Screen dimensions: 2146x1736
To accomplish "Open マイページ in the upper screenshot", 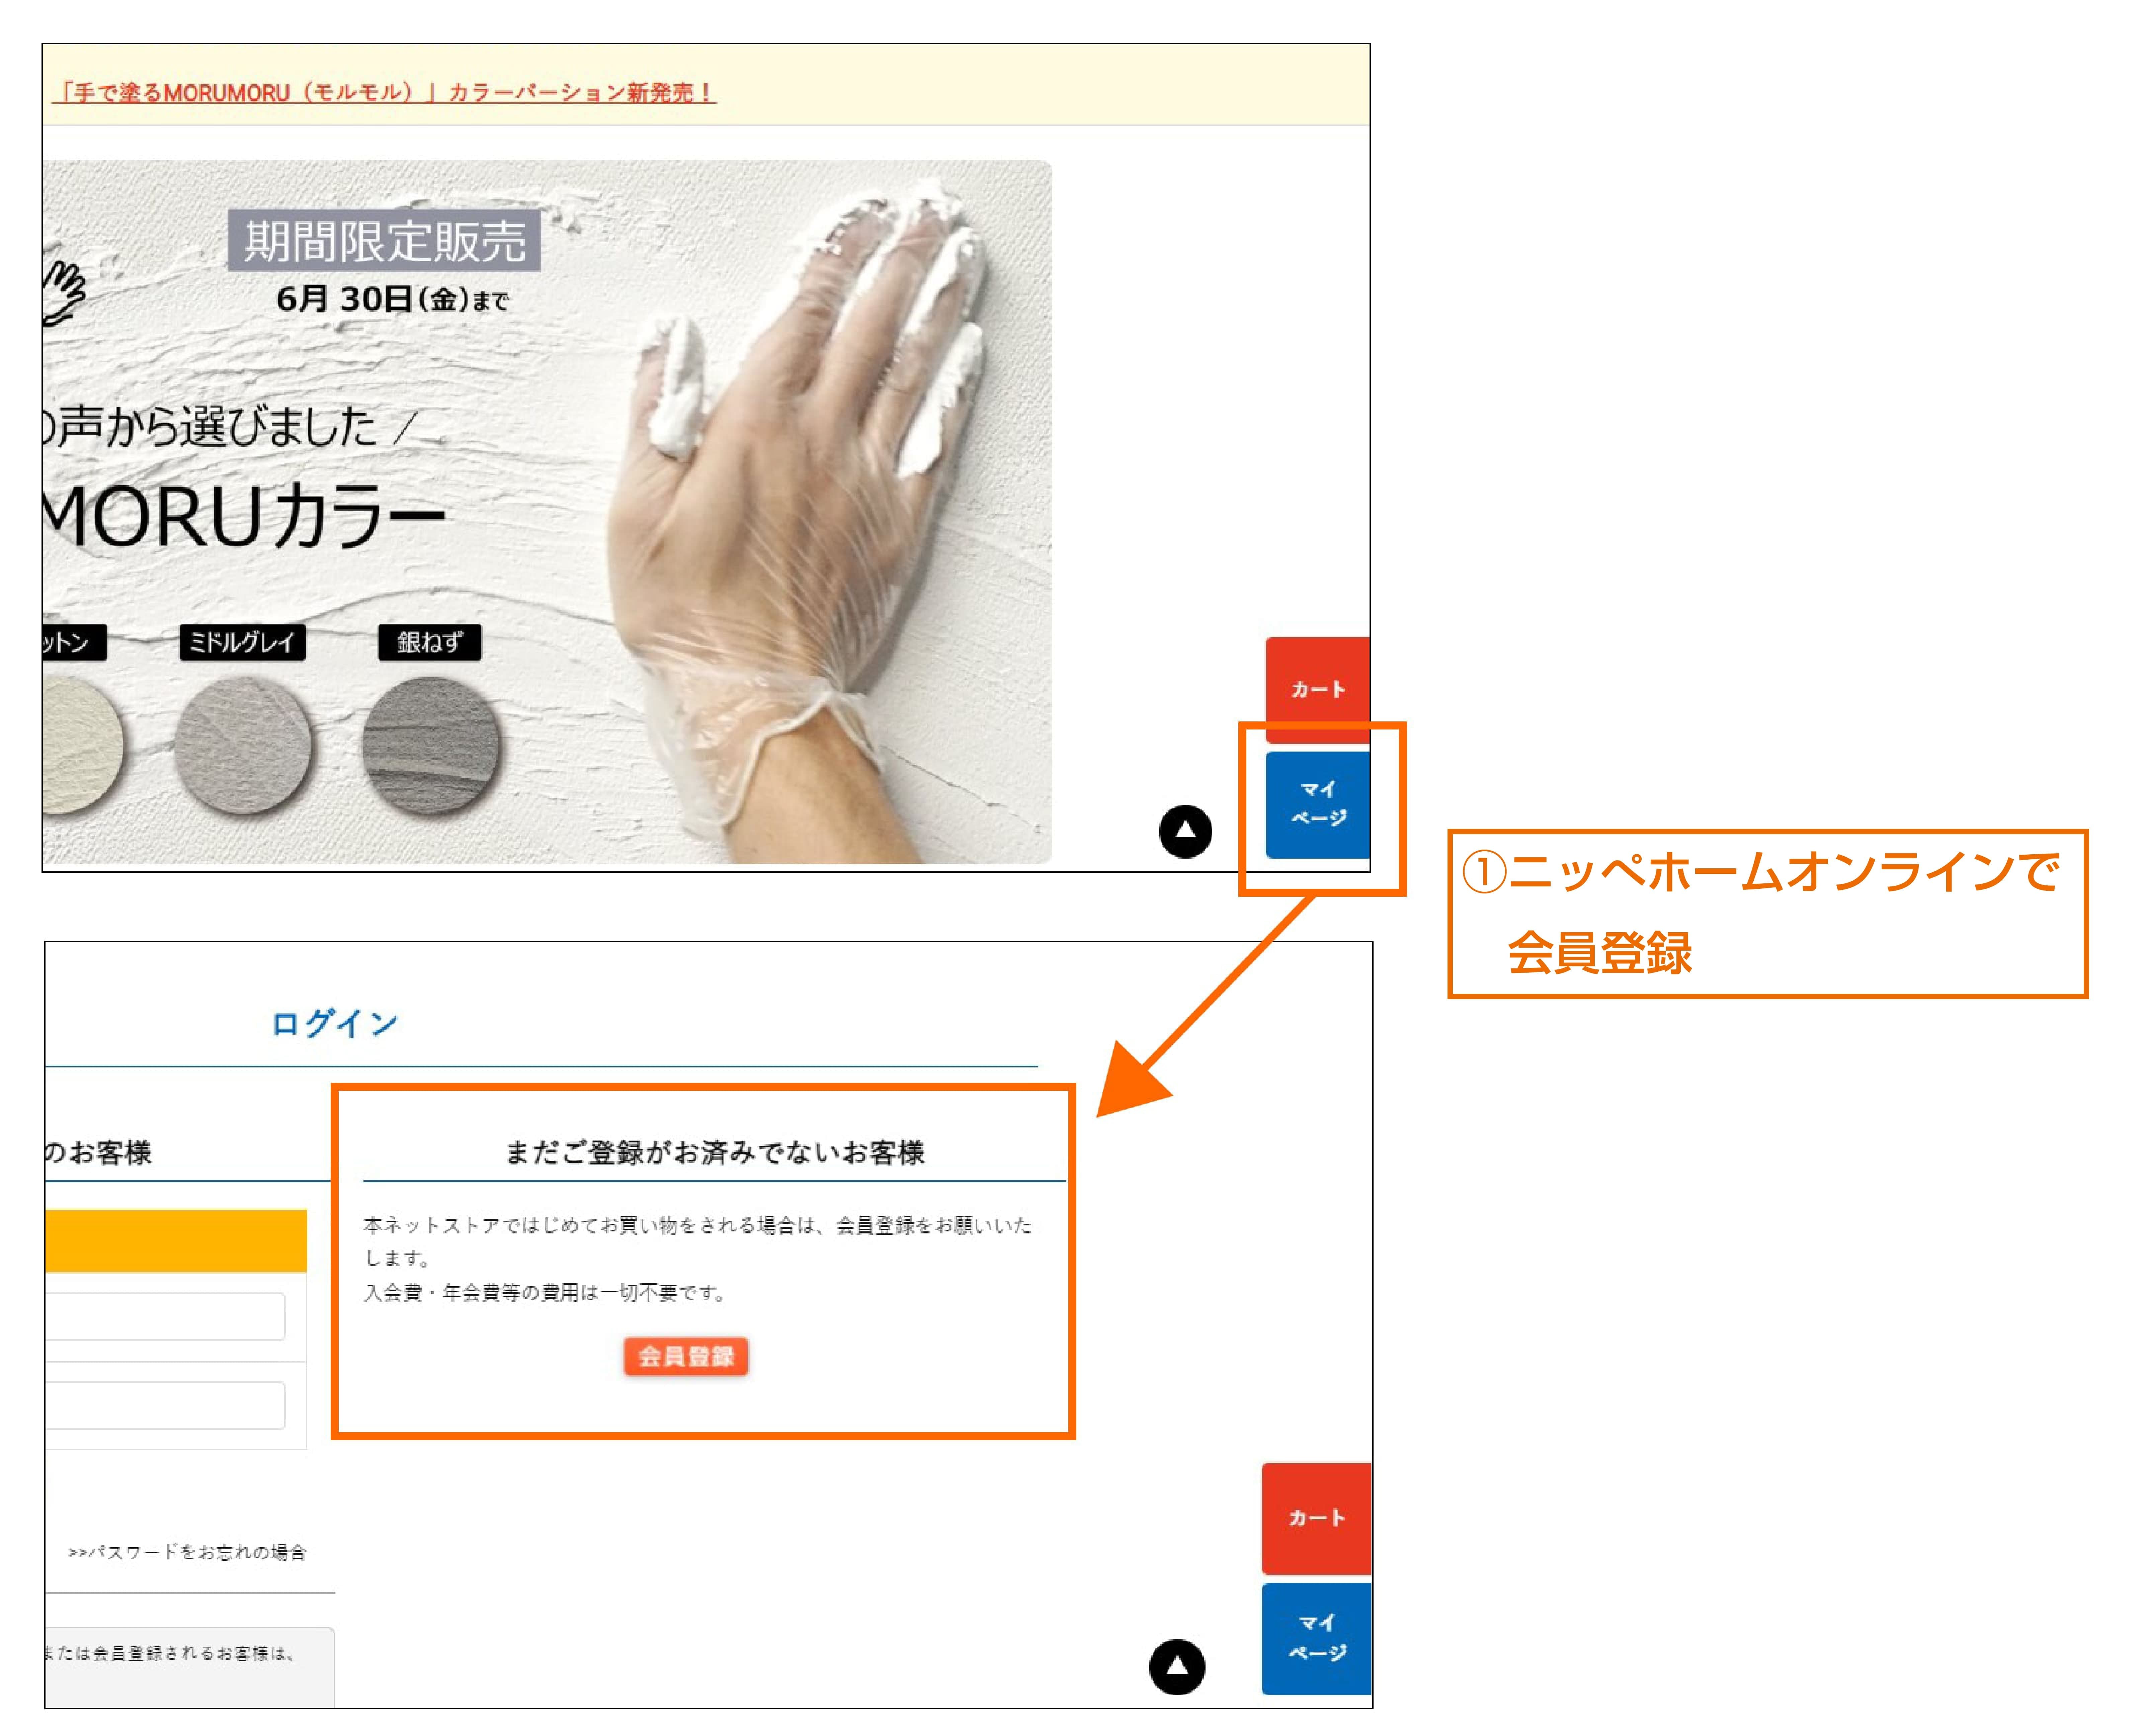I will pyautogui.click(x=1317, y=804).
